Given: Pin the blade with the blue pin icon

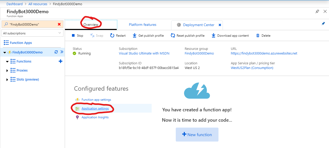Looking at the screenshot, I should click(x=323, y=24).
